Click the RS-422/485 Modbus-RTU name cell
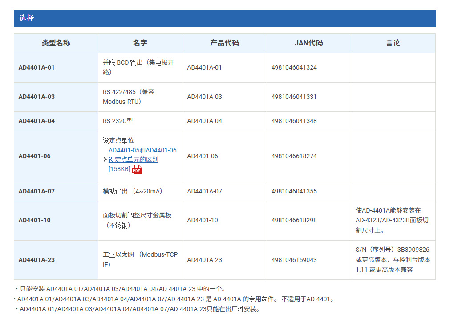 pos(140,97)
